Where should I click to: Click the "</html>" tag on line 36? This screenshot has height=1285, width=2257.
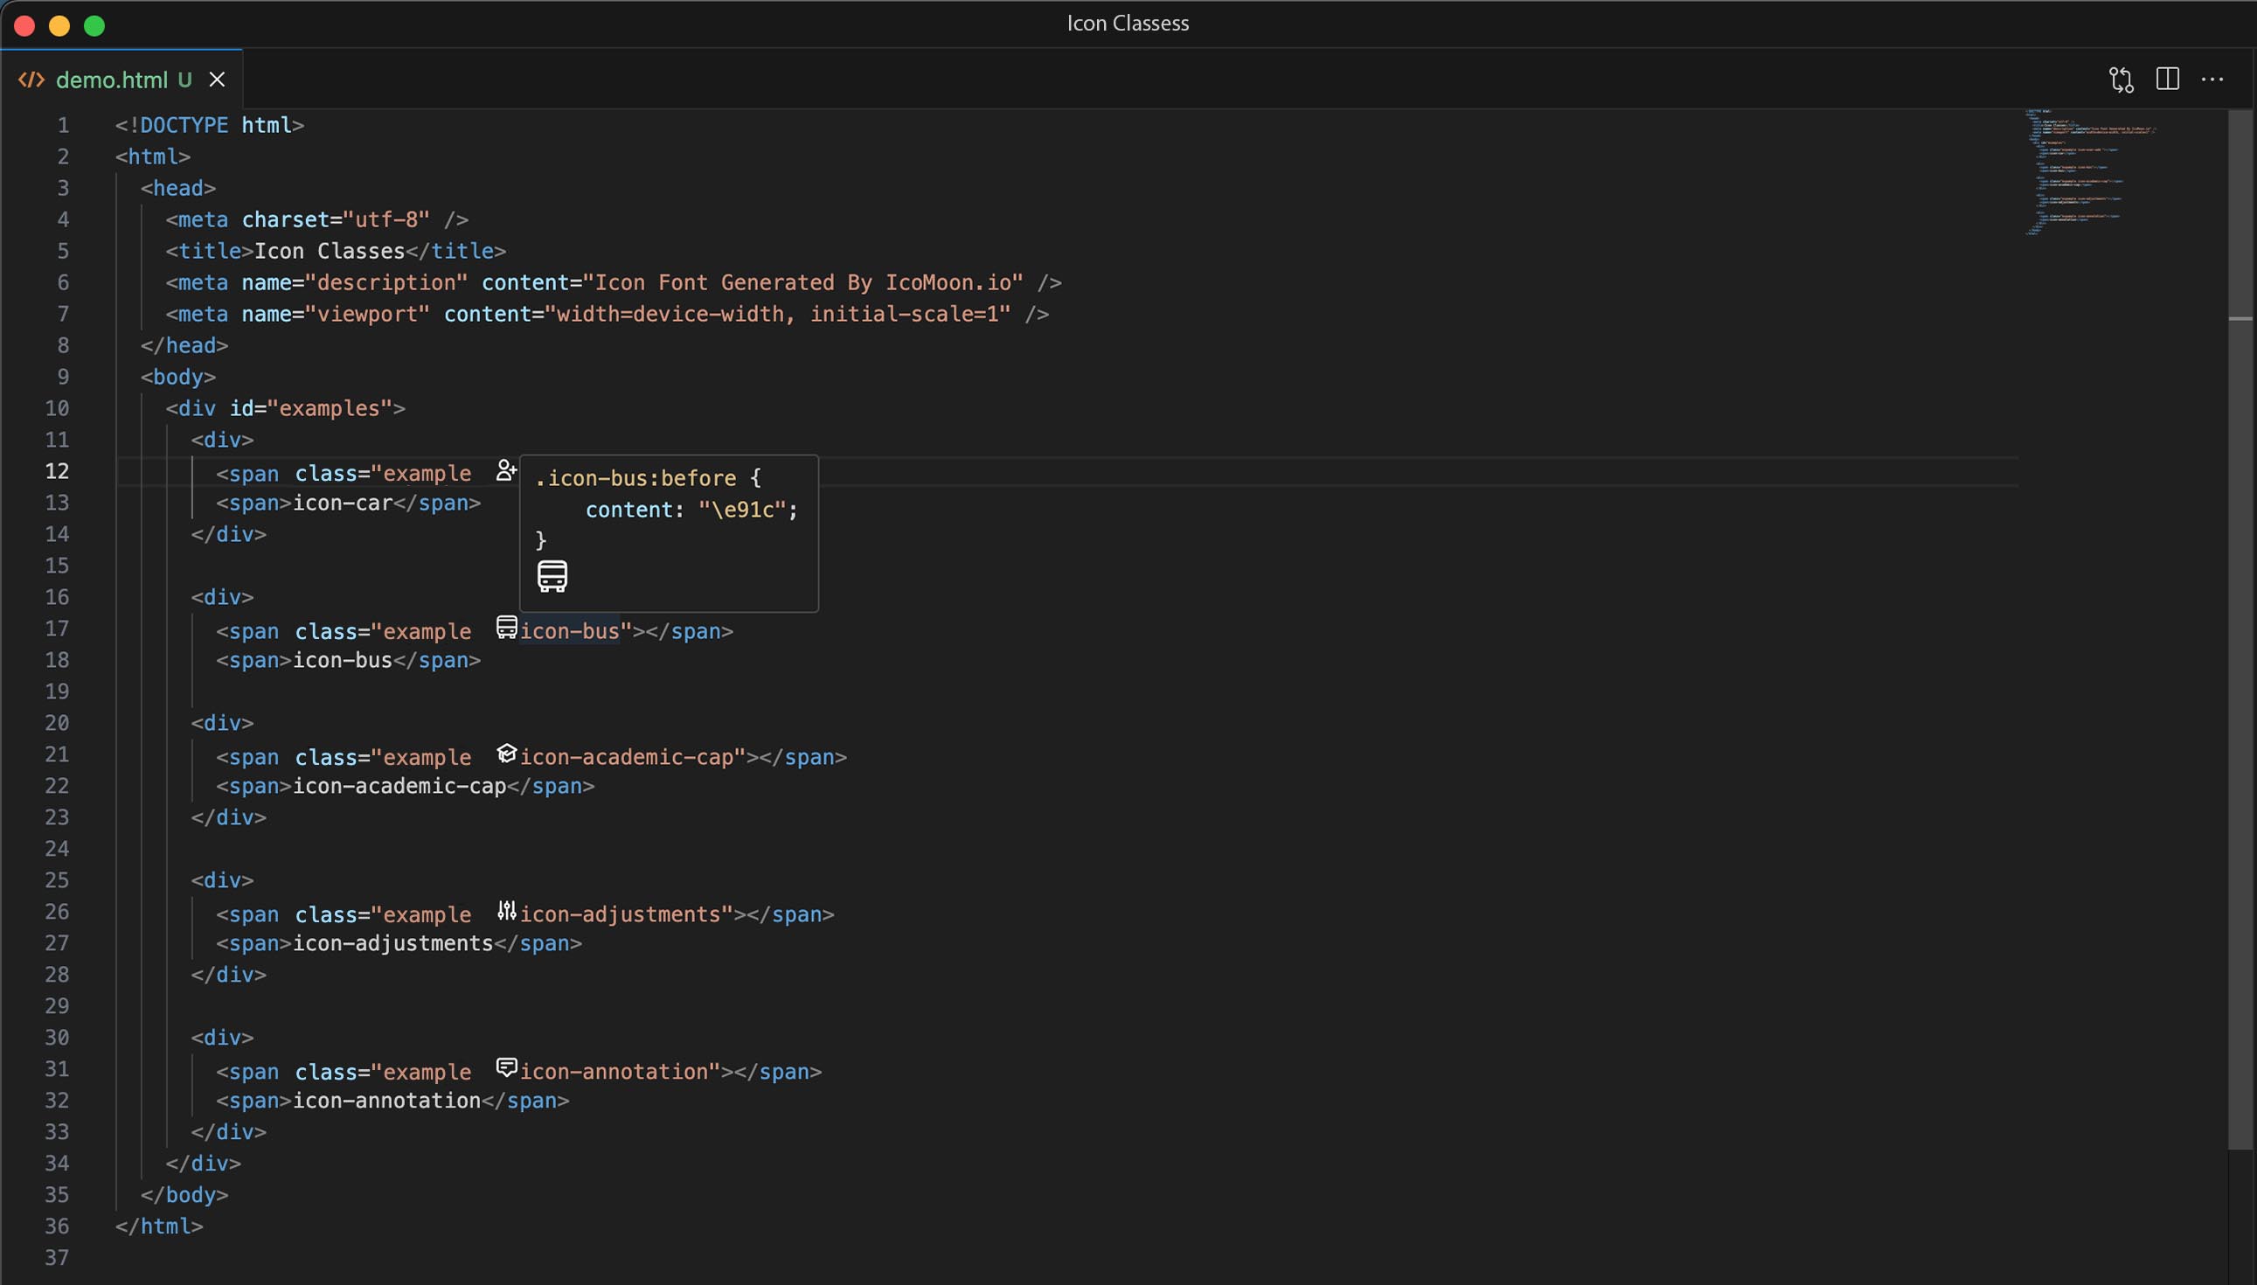tap(160, 1226)
